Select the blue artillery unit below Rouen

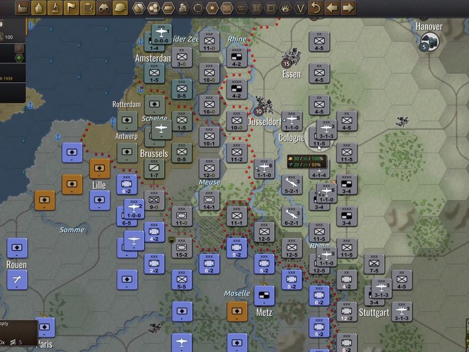point(17,280)
